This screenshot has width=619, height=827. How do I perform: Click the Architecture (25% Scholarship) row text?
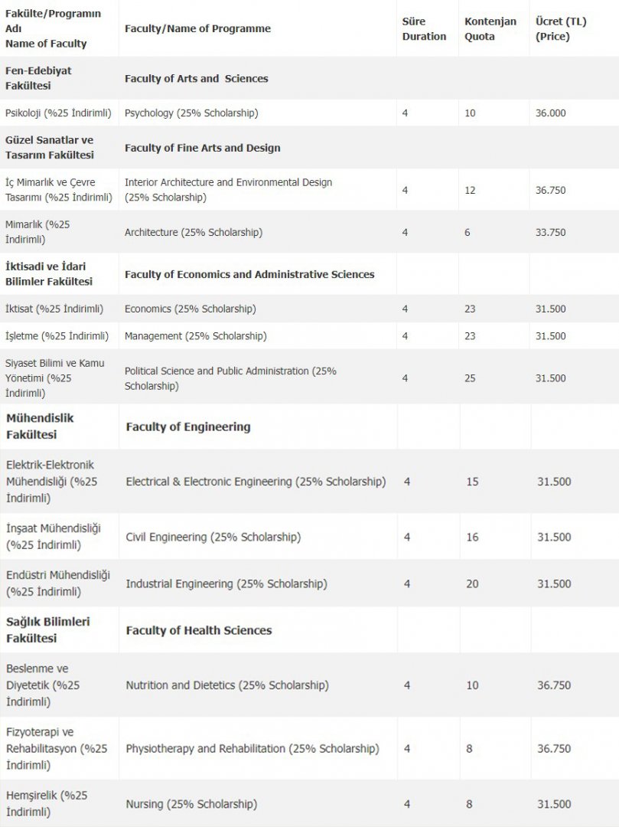194,232
